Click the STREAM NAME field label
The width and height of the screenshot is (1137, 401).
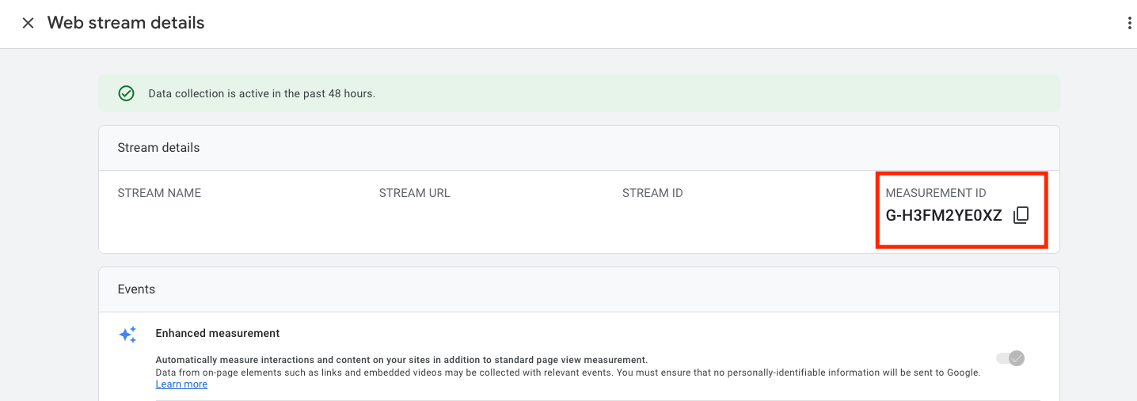click(x=159, y=193)
